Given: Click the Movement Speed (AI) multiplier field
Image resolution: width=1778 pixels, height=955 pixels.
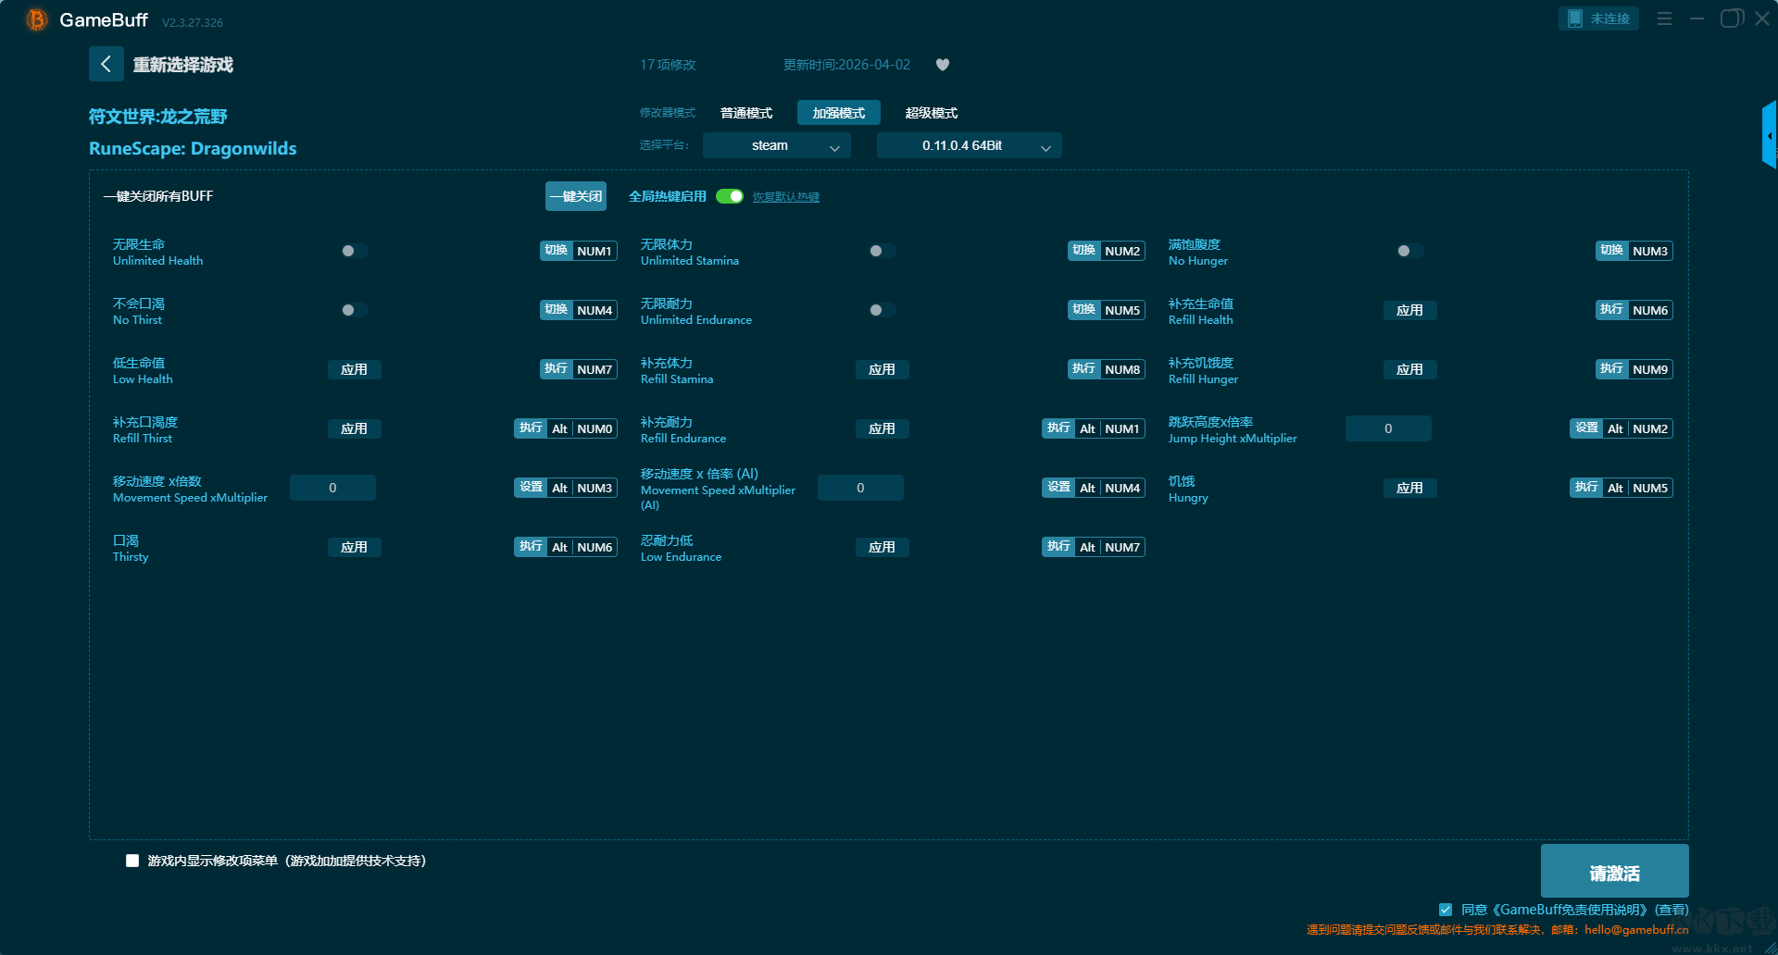Looking at the screenshot, I should 860,488.
